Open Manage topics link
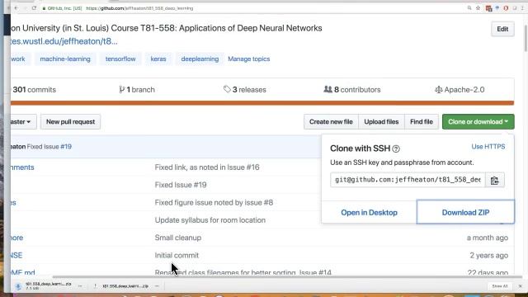This screenshot has width=528, height=297. tap(249, 59)
